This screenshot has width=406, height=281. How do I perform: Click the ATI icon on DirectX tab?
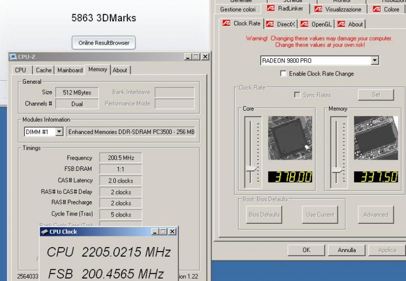coord(270,24)
